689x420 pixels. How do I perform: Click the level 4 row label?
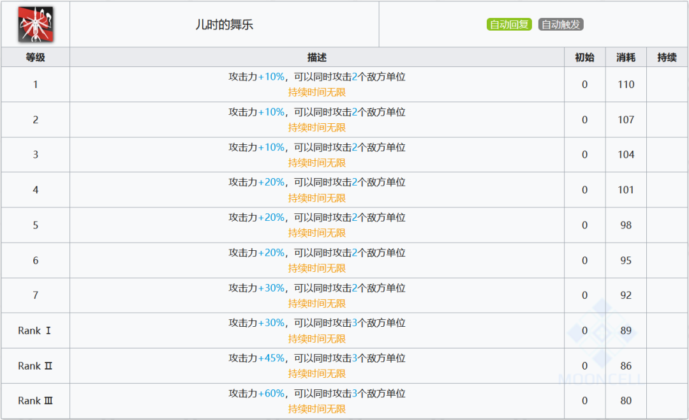[36, 190]
